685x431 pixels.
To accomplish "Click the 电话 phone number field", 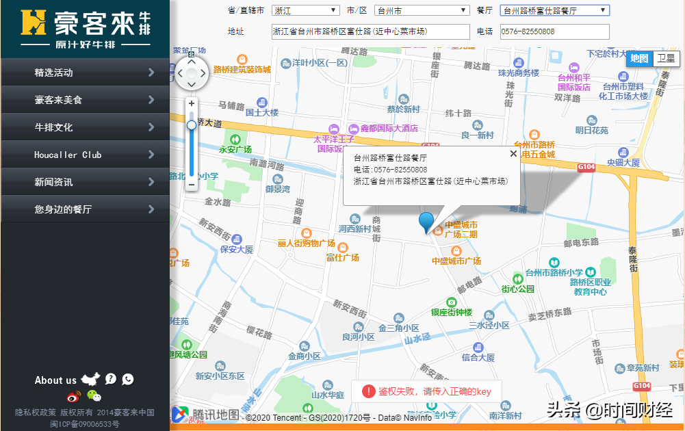I will pyautogui.click(x=555, y=31).
